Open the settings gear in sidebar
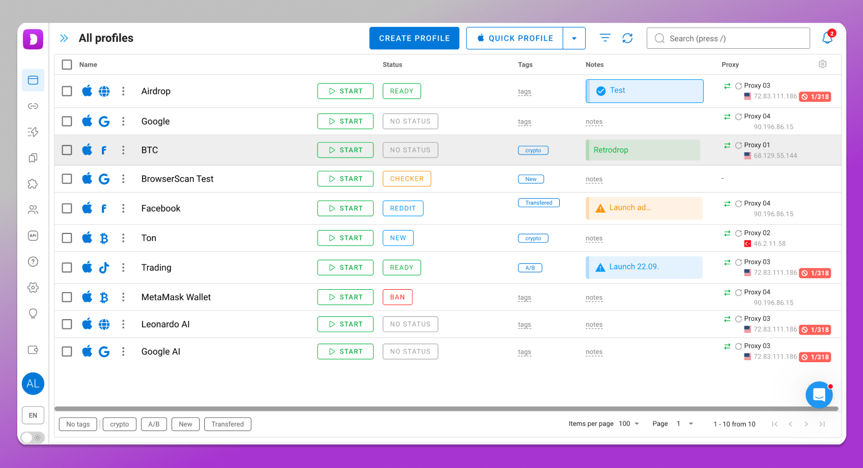Screen dimensions: 863x468 coord(33,287)
